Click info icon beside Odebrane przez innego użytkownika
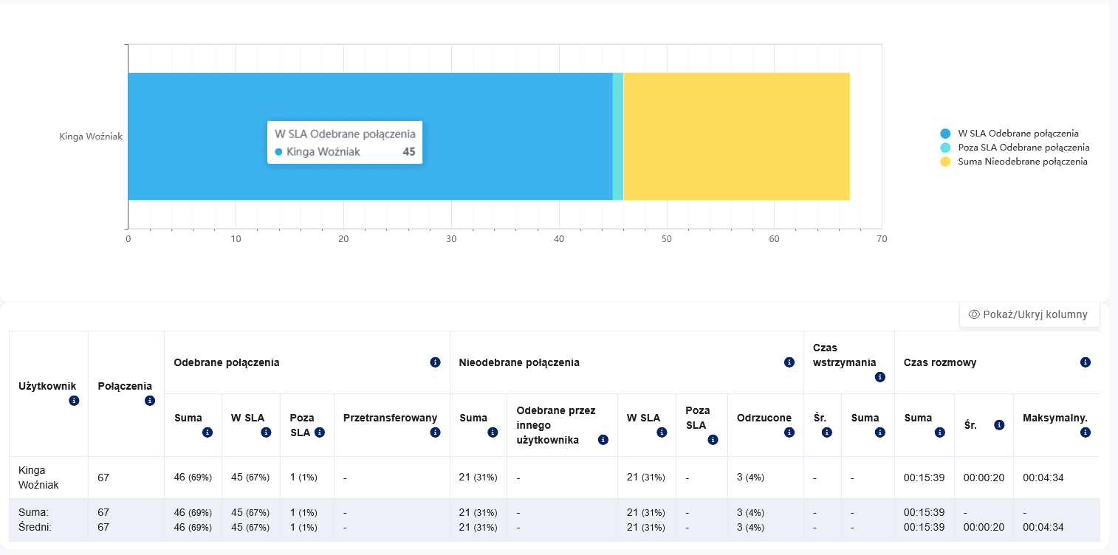This screenshot has width=1118, height=555. pos(603,440)
